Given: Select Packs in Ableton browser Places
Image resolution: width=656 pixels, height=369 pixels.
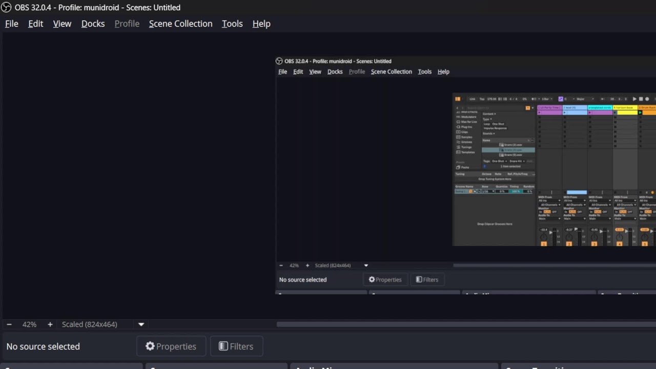Looking at the screenshot, I should click(x=462, y=167).
